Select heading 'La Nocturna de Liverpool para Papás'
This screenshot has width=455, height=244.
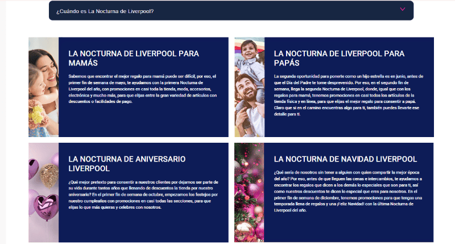point(339,59)
